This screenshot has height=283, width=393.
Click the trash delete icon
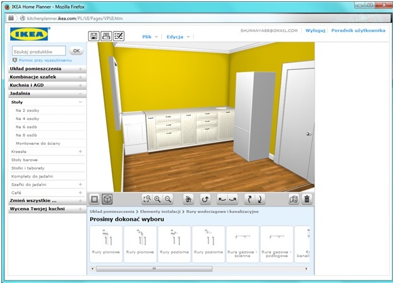pyautogui.click(x=307, y=199)
